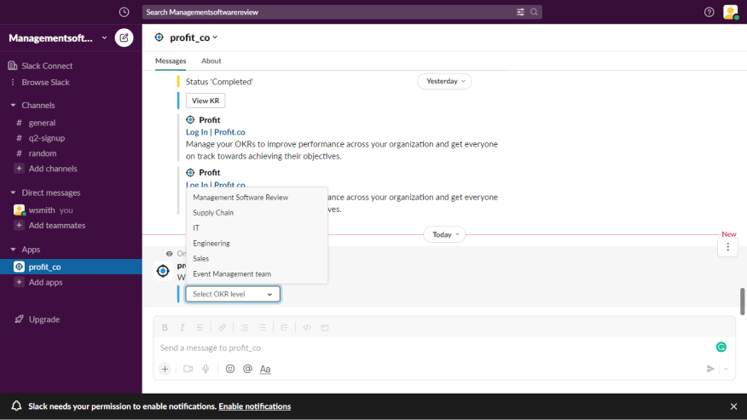
Task: Click the plus beside Add channels
Action: (19, 169)
